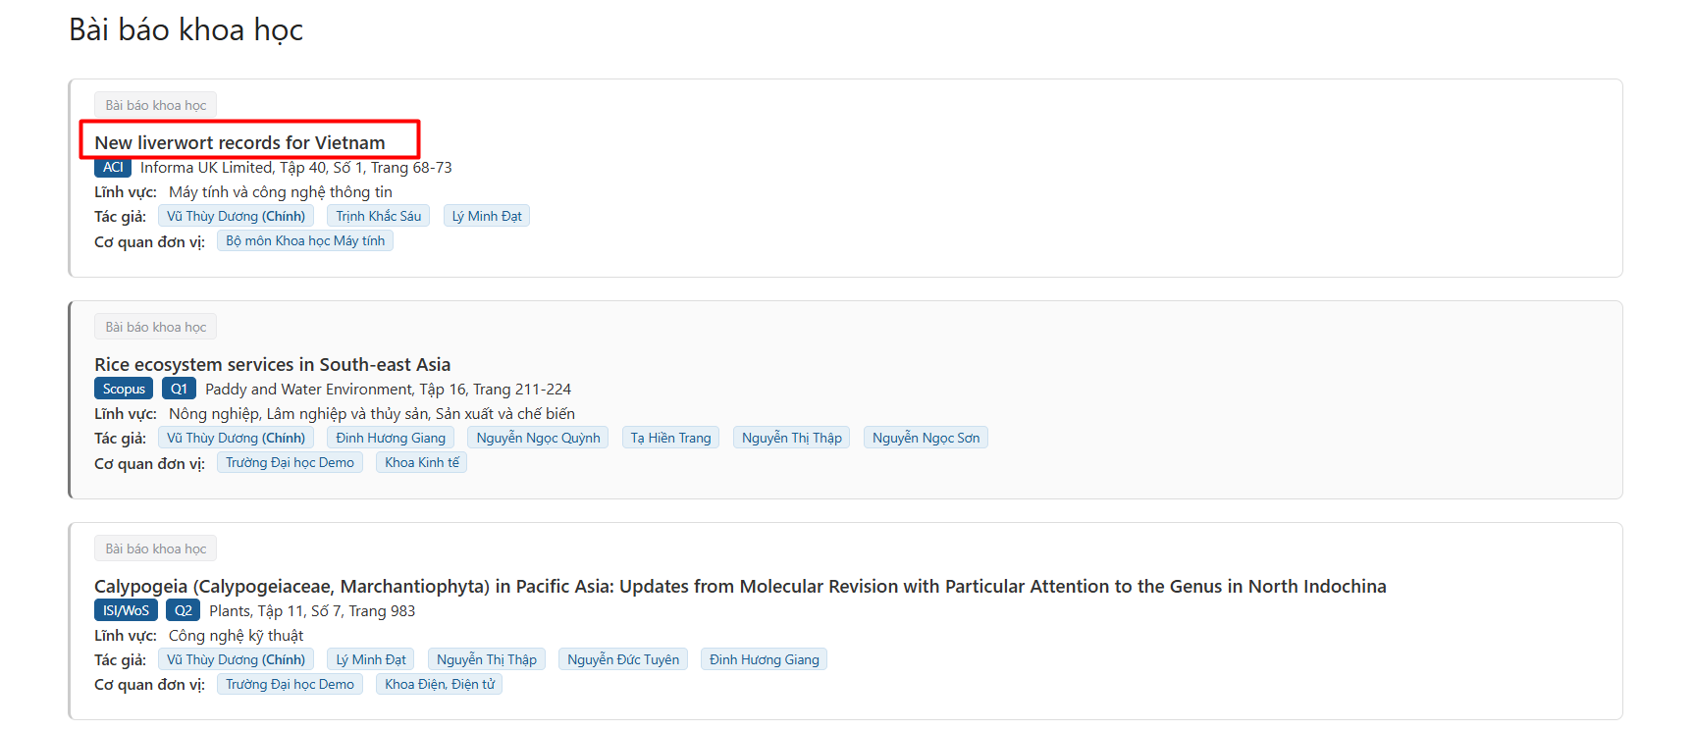View author Nguyễn Ngọc Quỳnh
This screenshot has height=731, width=1694.
pos(538,439)
